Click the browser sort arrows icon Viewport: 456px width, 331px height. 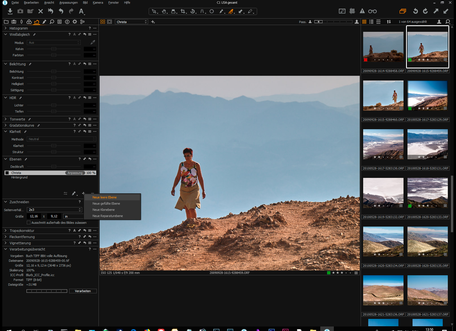(389, 22)
